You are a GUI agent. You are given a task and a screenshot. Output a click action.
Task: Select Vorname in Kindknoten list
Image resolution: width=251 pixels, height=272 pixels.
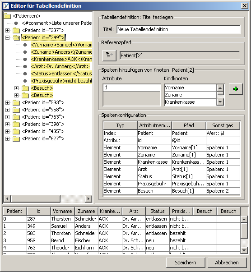pyautogui.click(x=190, y=88)
